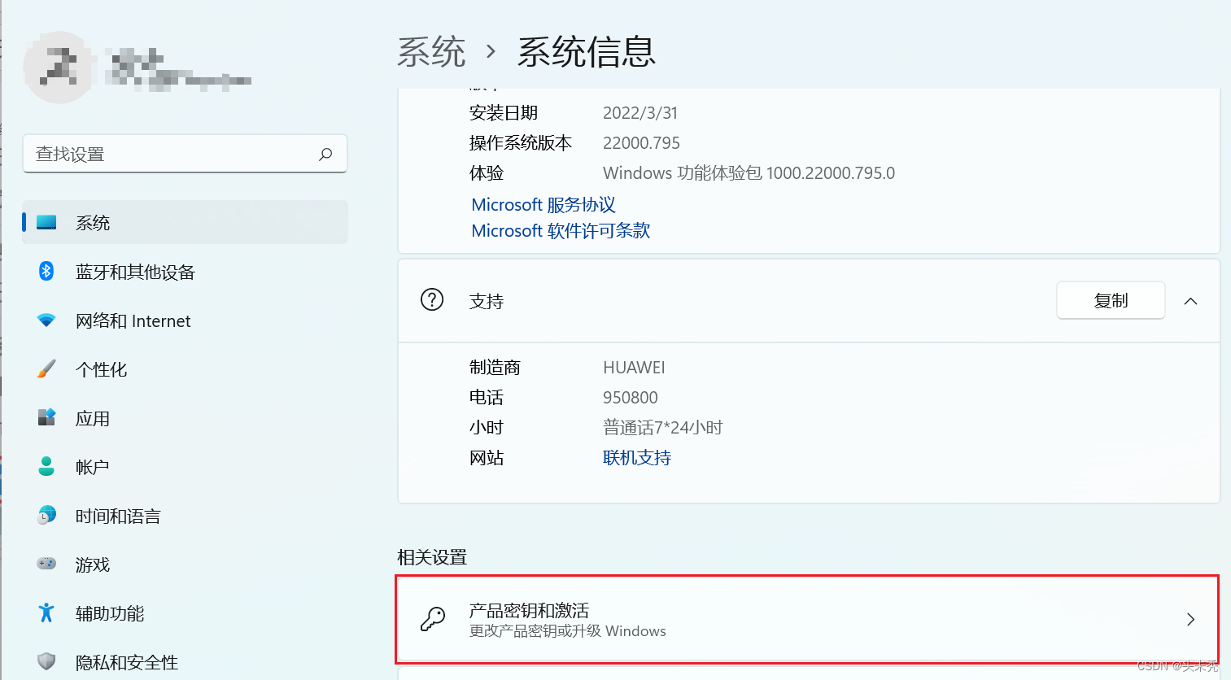Viewport: 1231px width, 680px height.
Task: Click the network Wi-Fi icon
Action: pos(46,320)
